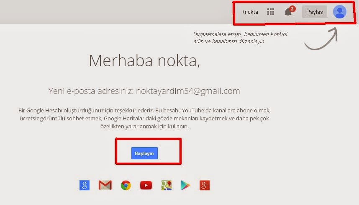Open the Google apps grid icon
Screen dimensions: 359x205
271,12
